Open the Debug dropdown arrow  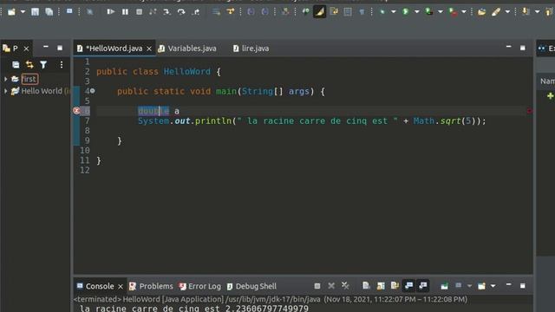click(x=393, y=12)
